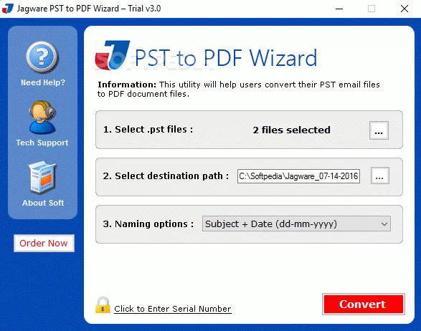The image size is (421, 331).
Task: Click the large Jagware logo beside wizard heading
Action: 113,55
